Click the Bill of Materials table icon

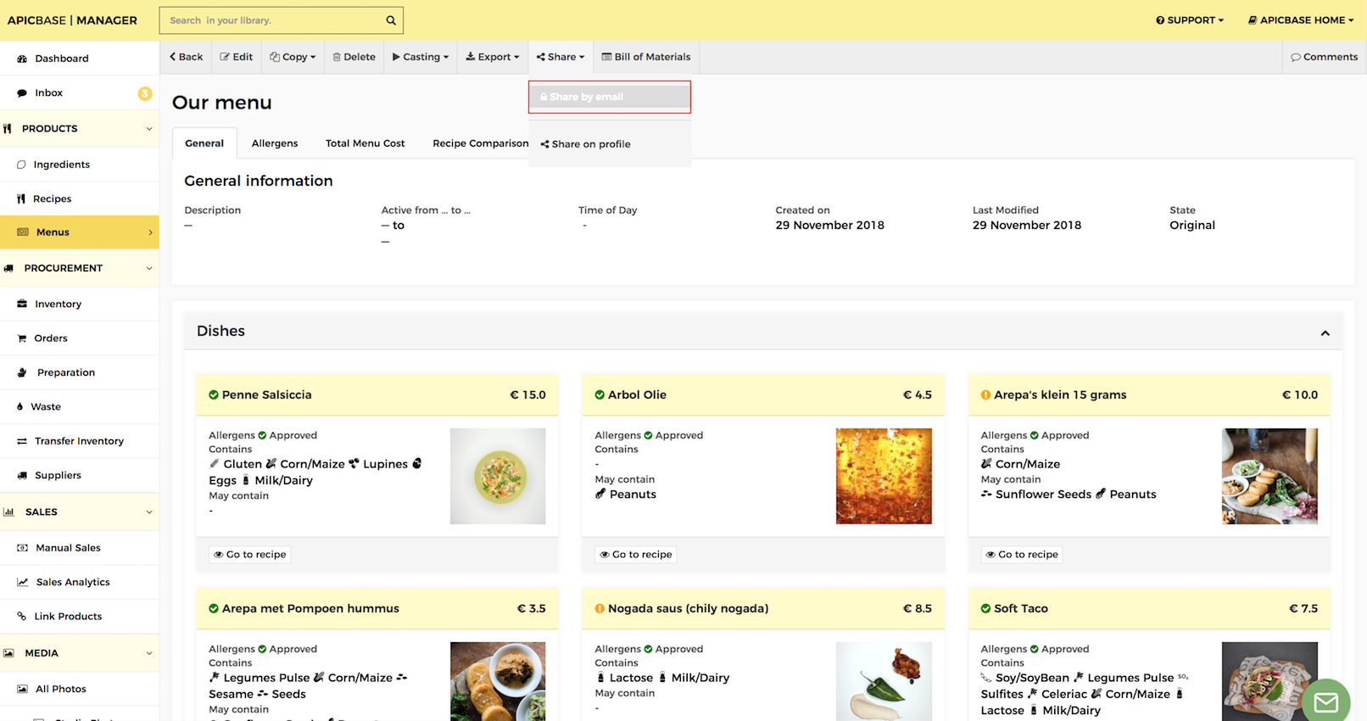click(606, 57)
